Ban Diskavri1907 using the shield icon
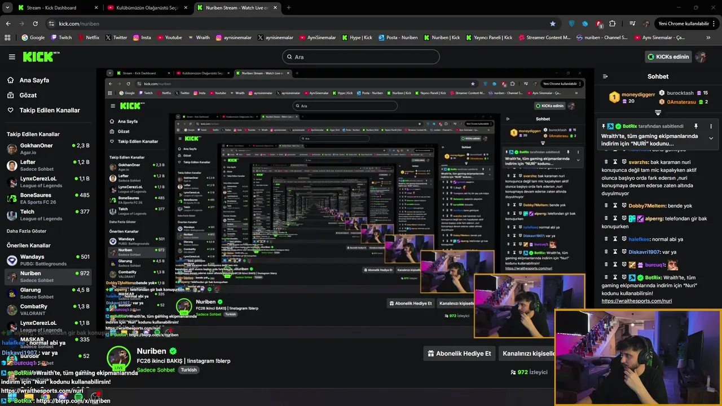Screen dimensions: 722x406 tap(624, 252)
